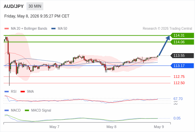The height and width of the screenshot is (132, 195).
Task: Click the green 114.06 resistance price tag
Action: pyautogui.click(x=182, y=42)
